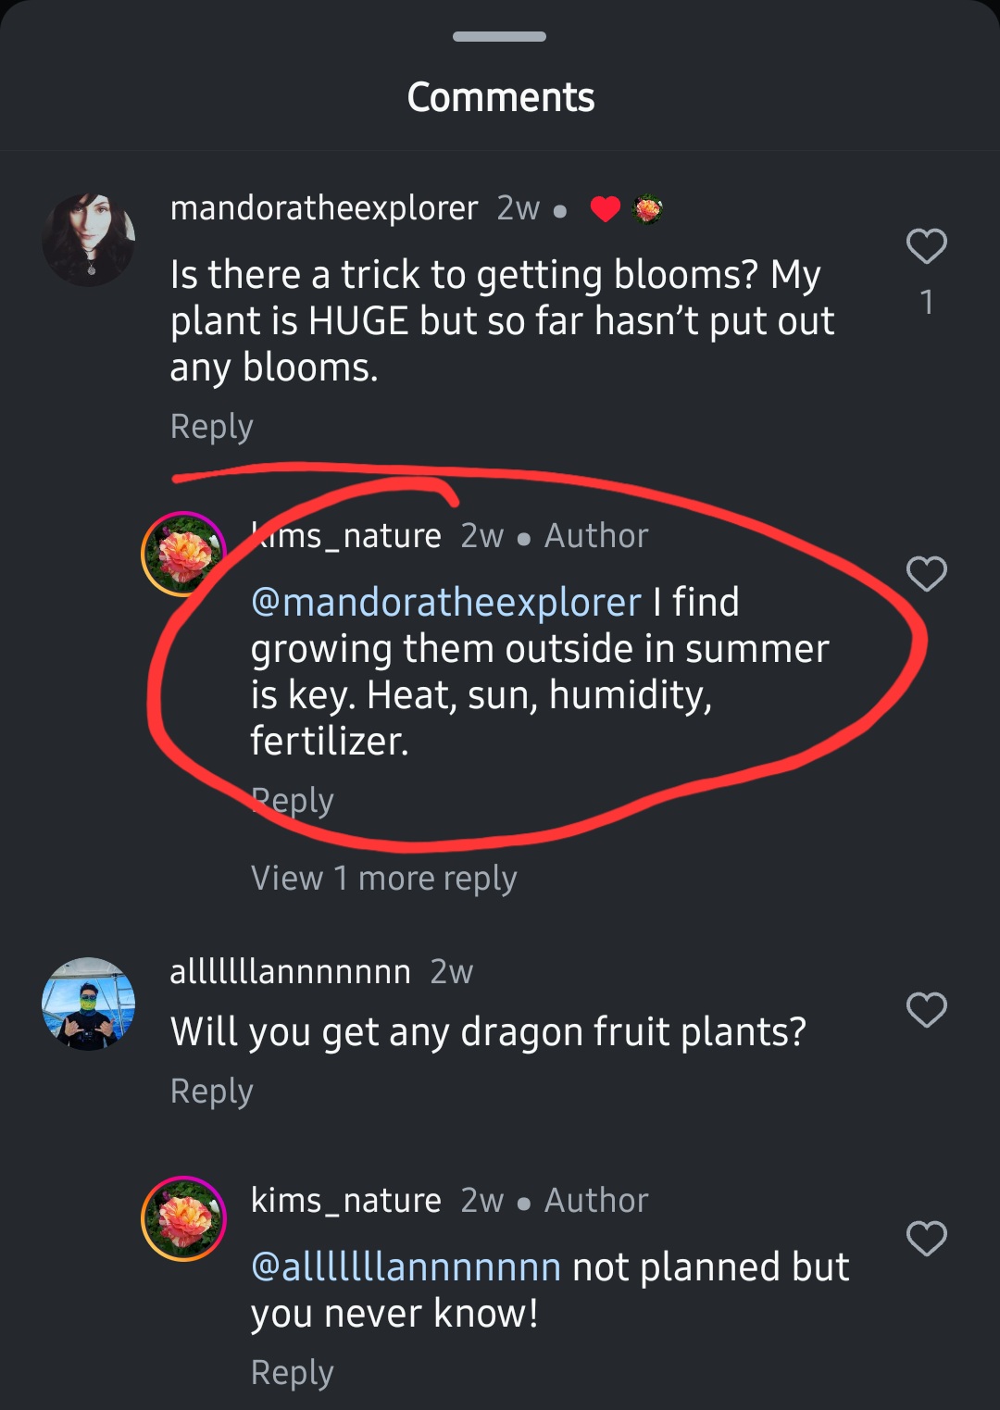
Task: Reply to kims_nature's "you never know" comment
Action: tap(292, 1373)
